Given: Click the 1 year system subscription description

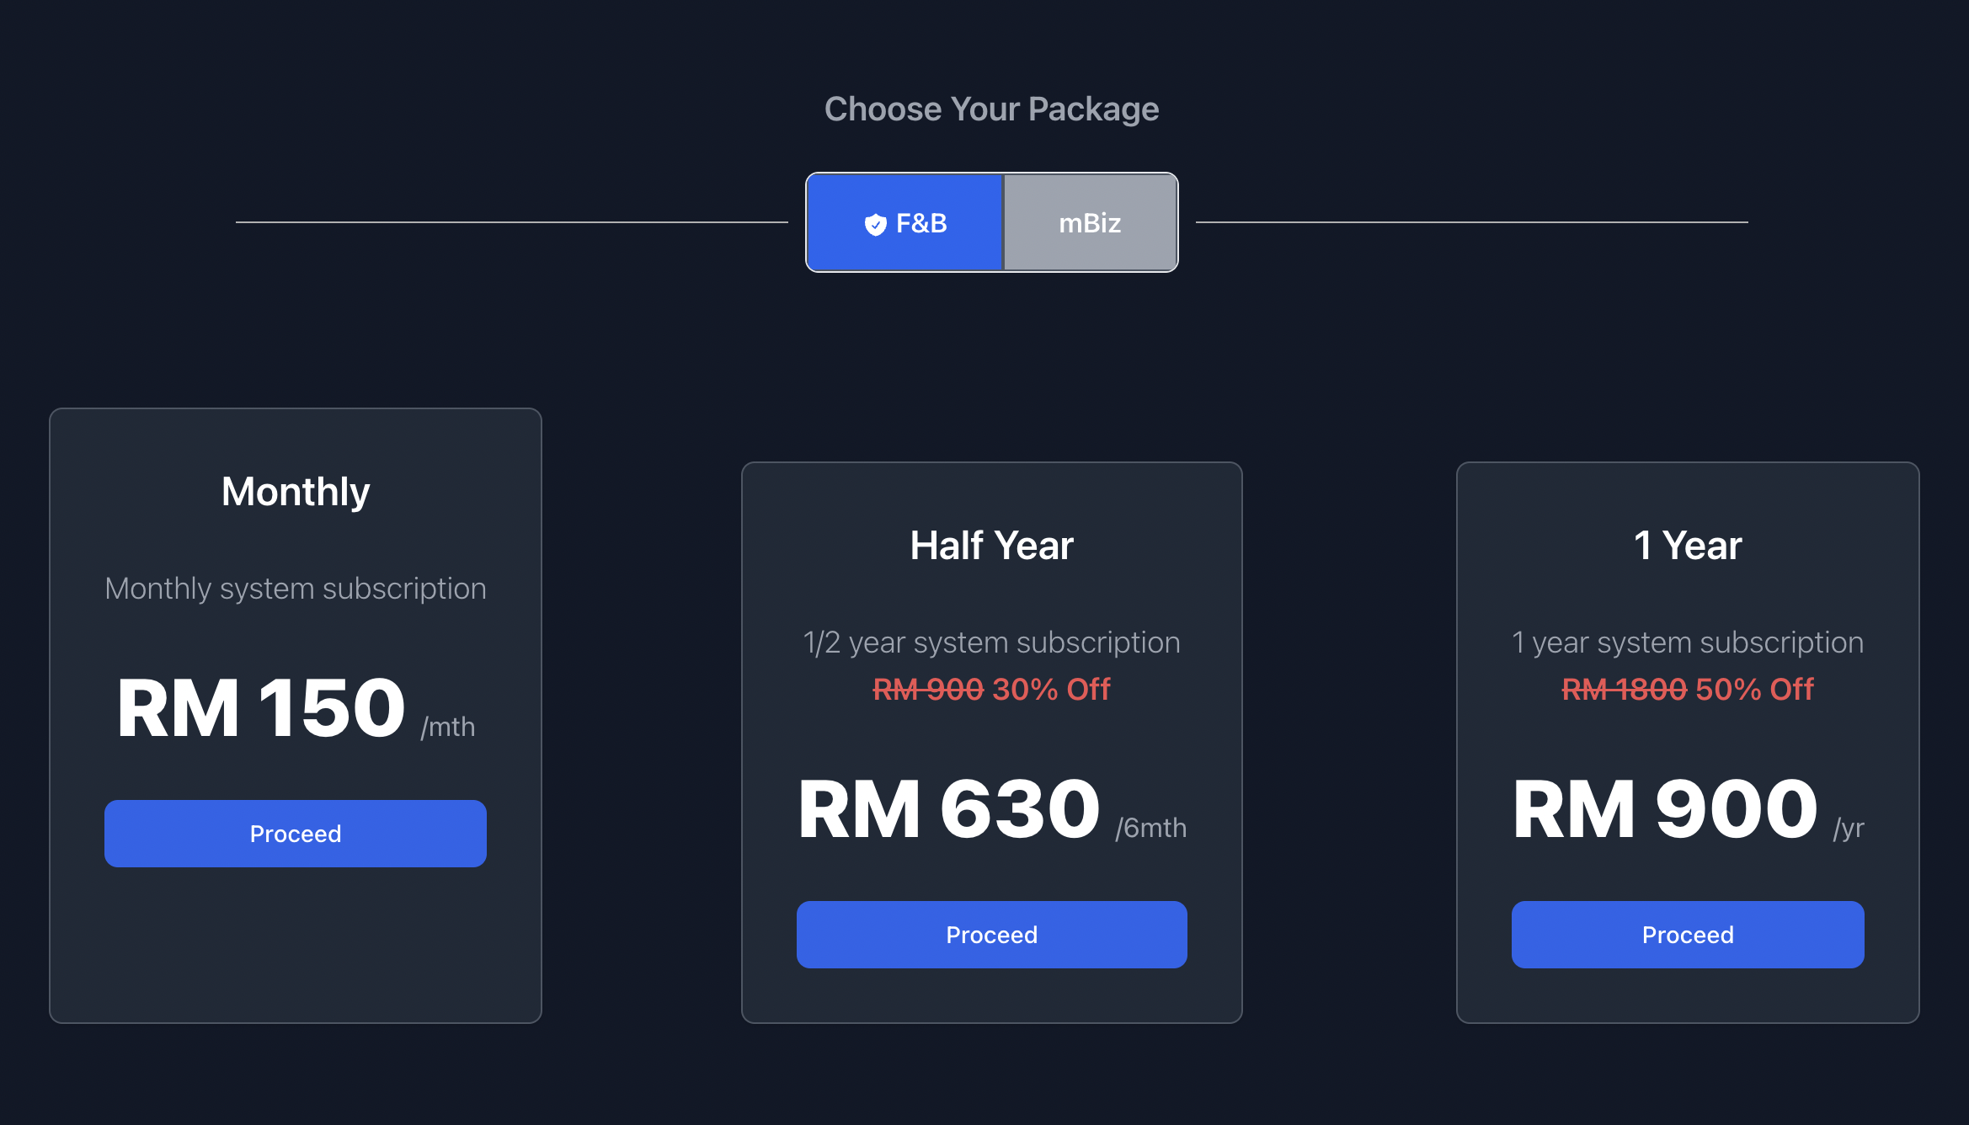Looking at the screenshot, I should (1687, 642).
